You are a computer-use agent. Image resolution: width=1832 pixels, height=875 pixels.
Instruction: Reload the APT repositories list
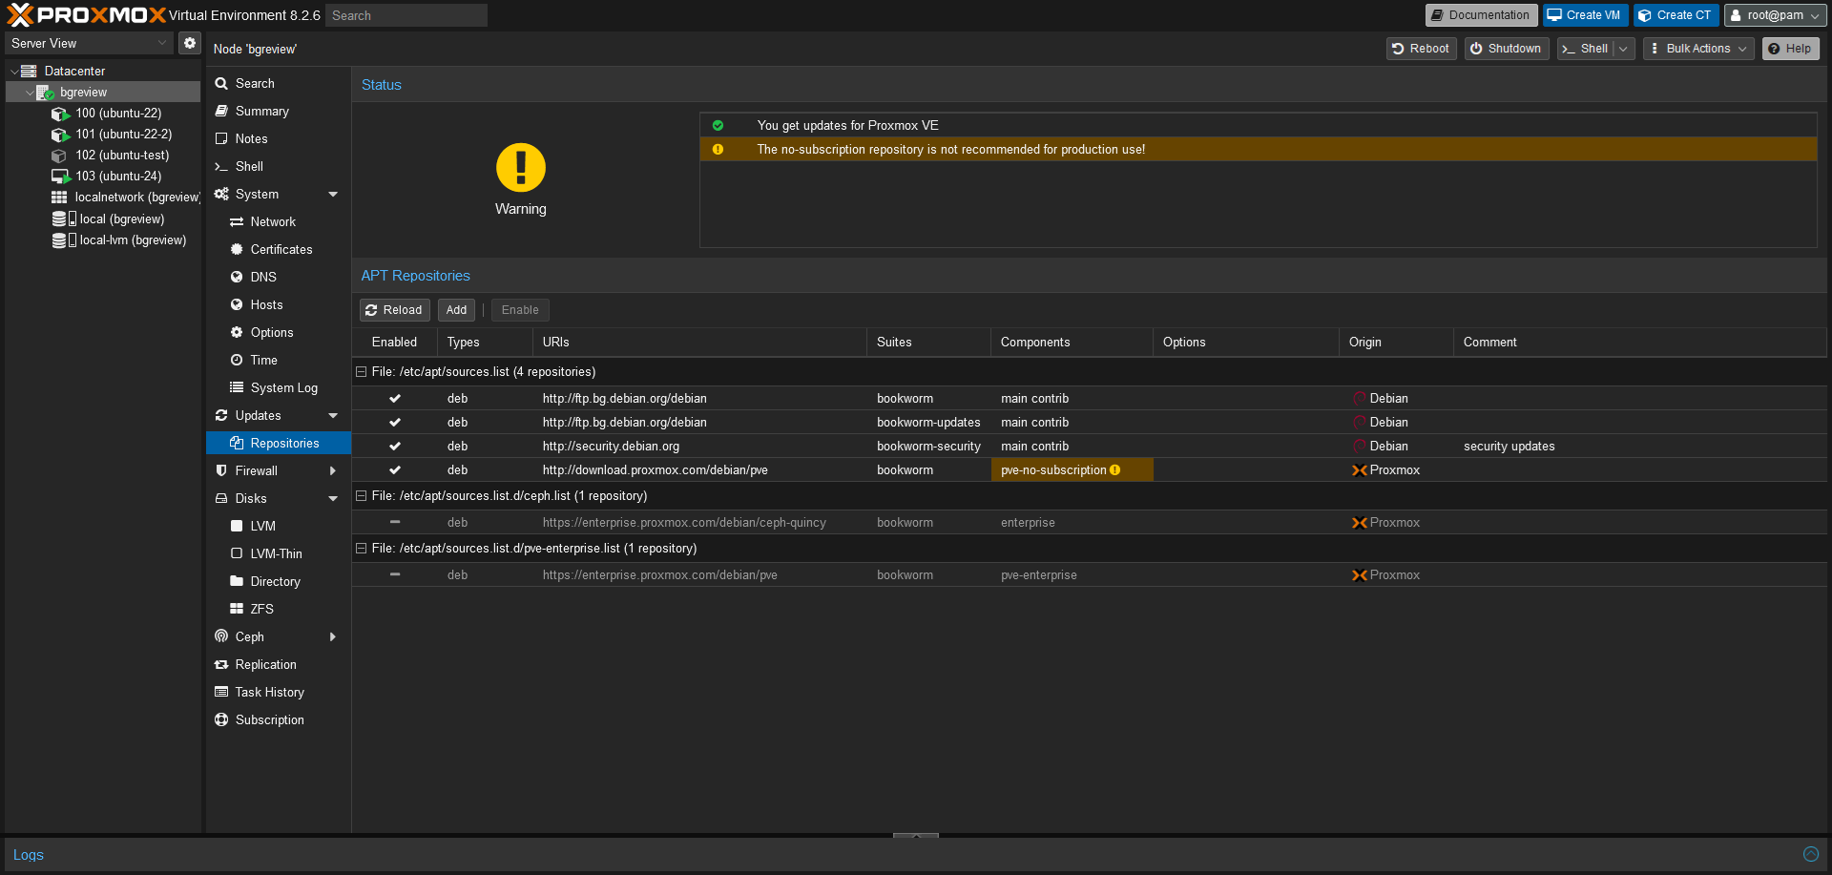coord(394,310)
